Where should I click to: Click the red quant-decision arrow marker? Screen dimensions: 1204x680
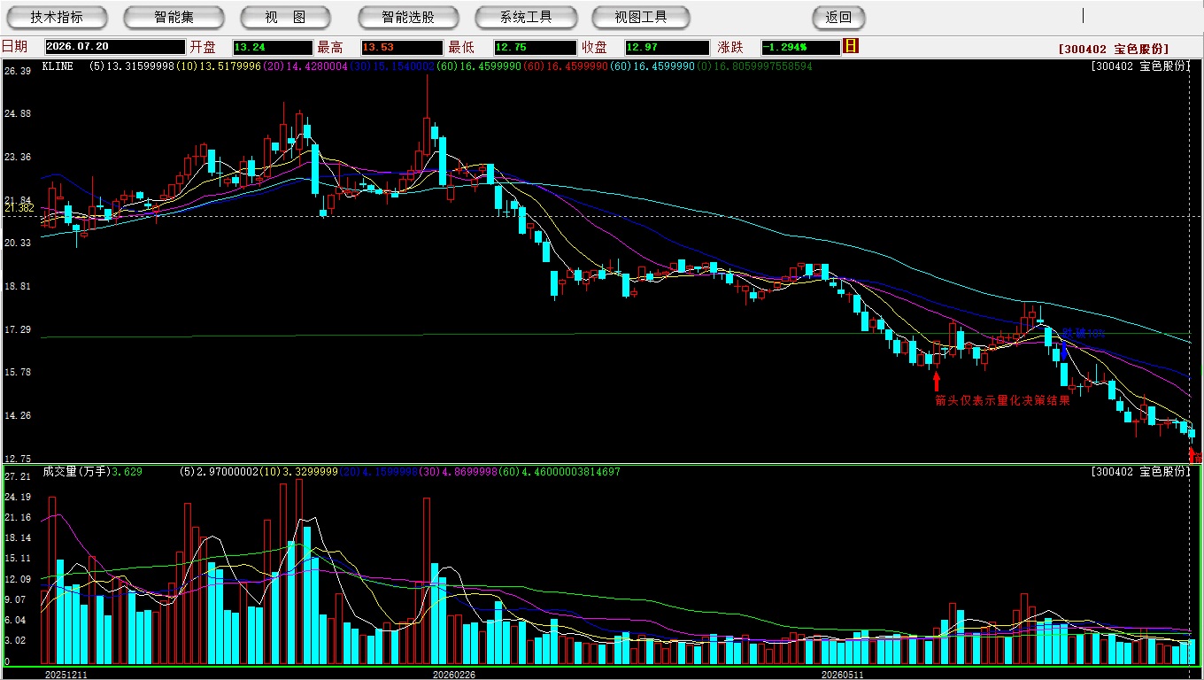[937, 382]
